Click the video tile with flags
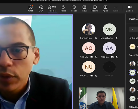Screen dimensions: 138x109 tap(102, 98)
